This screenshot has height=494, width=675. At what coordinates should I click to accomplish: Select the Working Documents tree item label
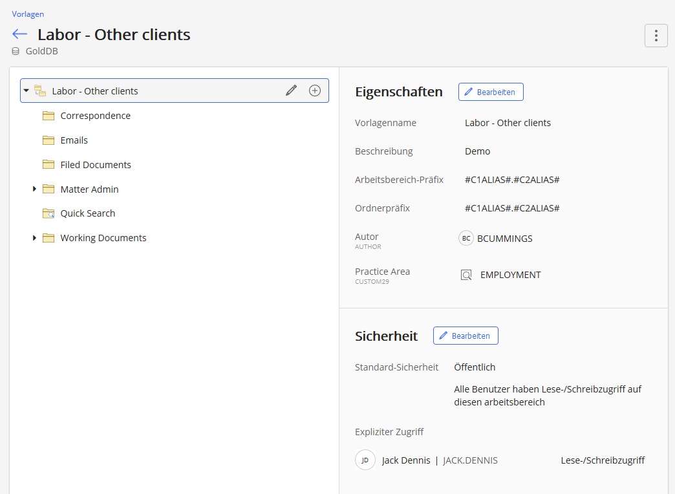coord(103,238)
